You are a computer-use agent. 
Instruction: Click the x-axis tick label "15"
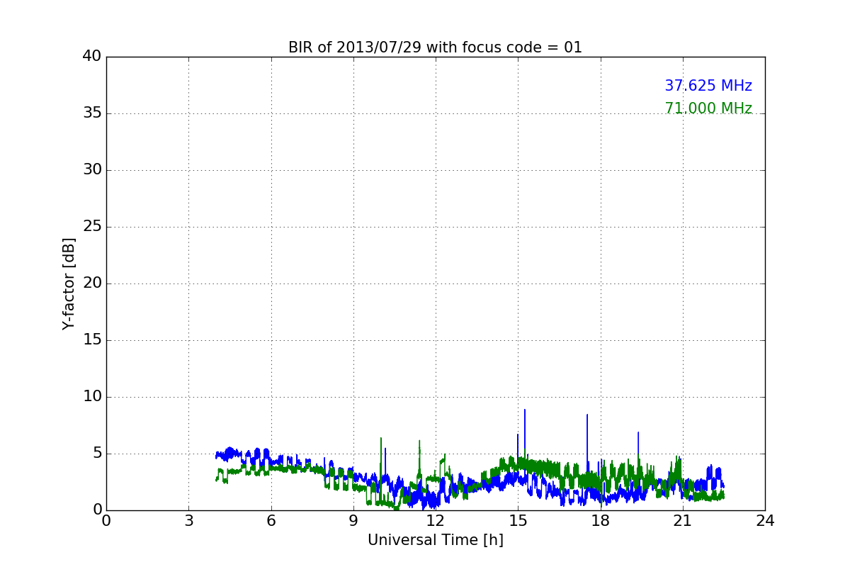pos(518,521)
